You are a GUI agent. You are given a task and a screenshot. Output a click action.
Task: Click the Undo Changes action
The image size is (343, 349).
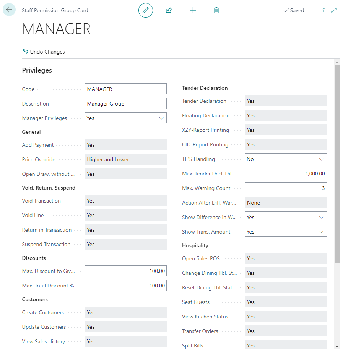pyautogui.click(x=44, y=52)
